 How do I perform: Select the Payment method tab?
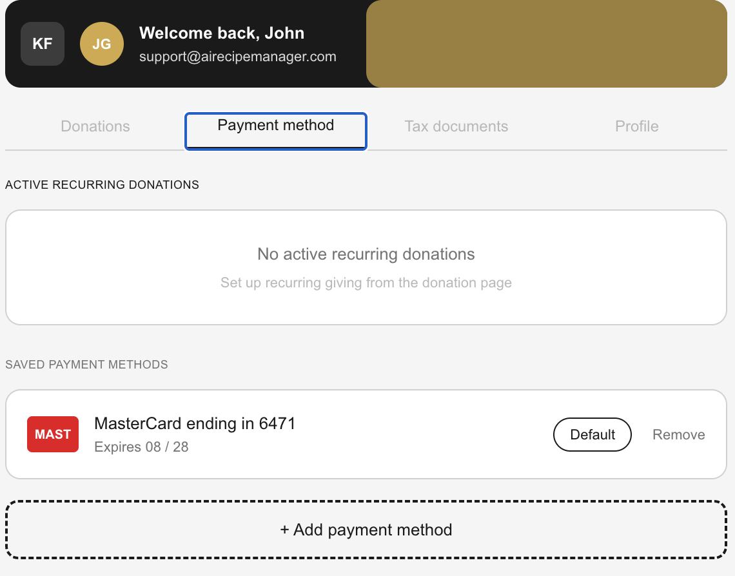tap(276, 131)
